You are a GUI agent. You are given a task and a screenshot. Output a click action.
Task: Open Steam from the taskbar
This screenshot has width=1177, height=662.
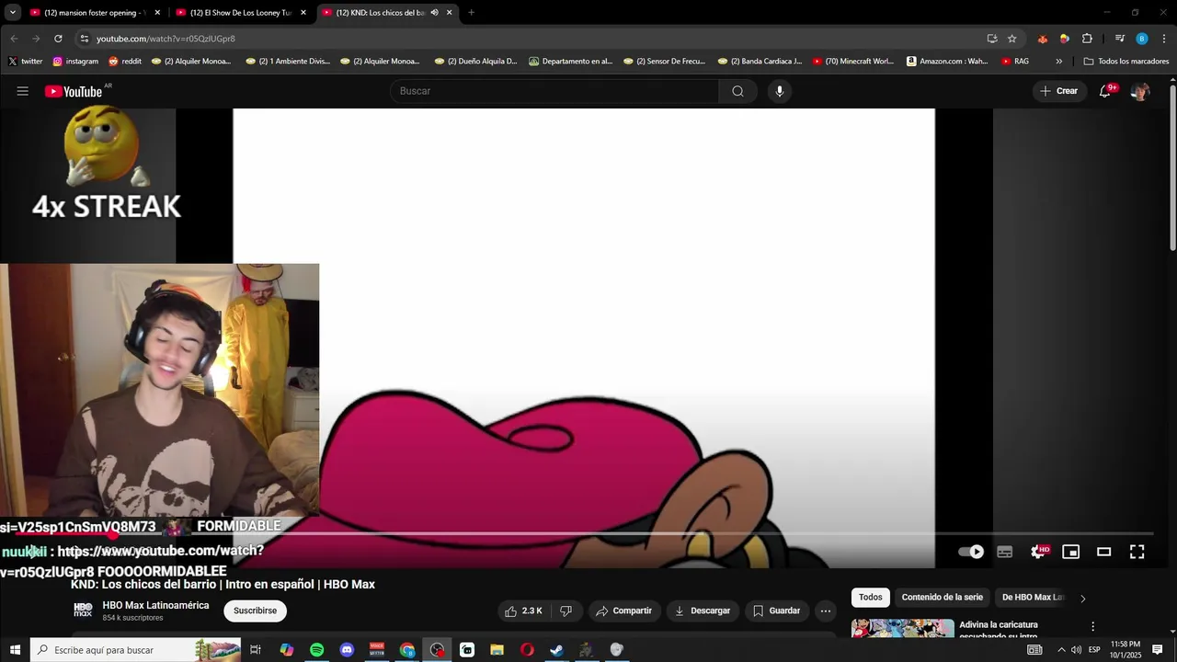(x=556, y=650)
